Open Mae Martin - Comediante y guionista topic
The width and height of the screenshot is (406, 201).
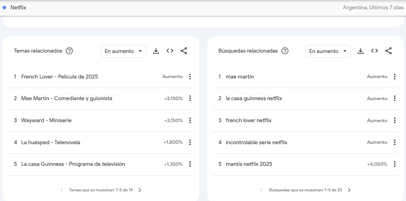click(67, 98)
